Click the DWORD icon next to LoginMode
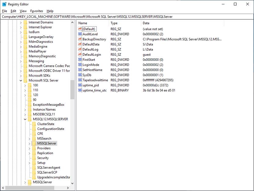 80,65
